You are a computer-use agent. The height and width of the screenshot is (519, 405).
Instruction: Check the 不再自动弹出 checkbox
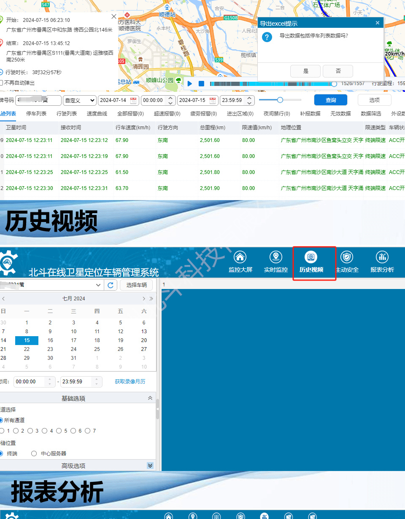click(2, 83)
